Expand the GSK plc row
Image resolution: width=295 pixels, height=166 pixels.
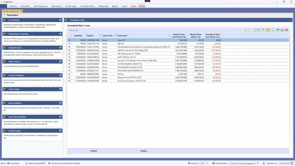click(69, 74)
